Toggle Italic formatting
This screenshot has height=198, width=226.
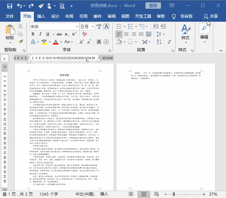(40, 34)
